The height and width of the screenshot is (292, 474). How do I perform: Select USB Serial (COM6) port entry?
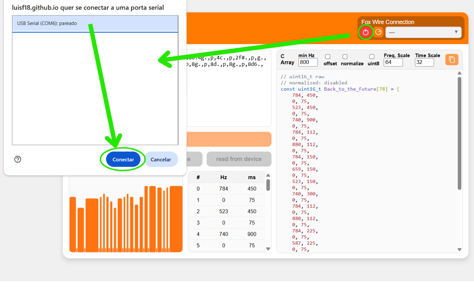tap(95, 23)
